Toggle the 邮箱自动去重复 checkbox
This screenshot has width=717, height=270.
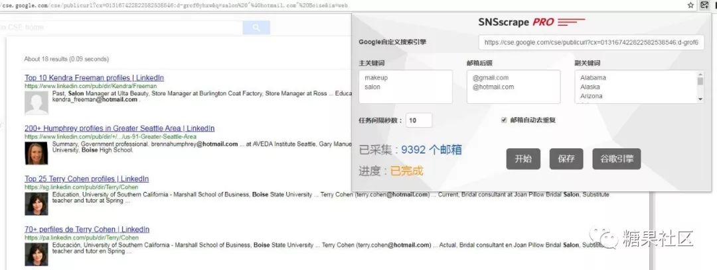tap(504, 120)
